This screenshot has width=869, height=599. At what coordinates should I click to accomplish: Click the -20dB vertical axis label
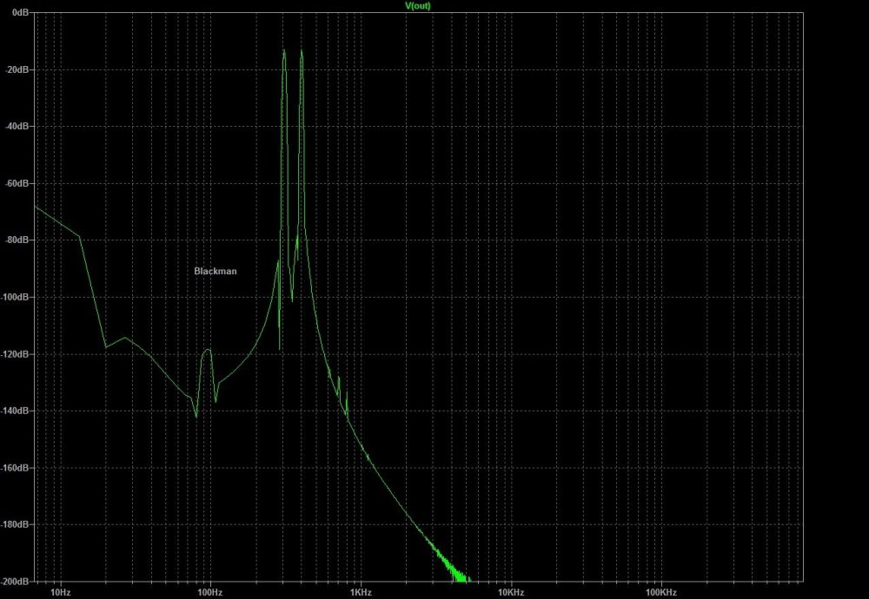(18, 69)
